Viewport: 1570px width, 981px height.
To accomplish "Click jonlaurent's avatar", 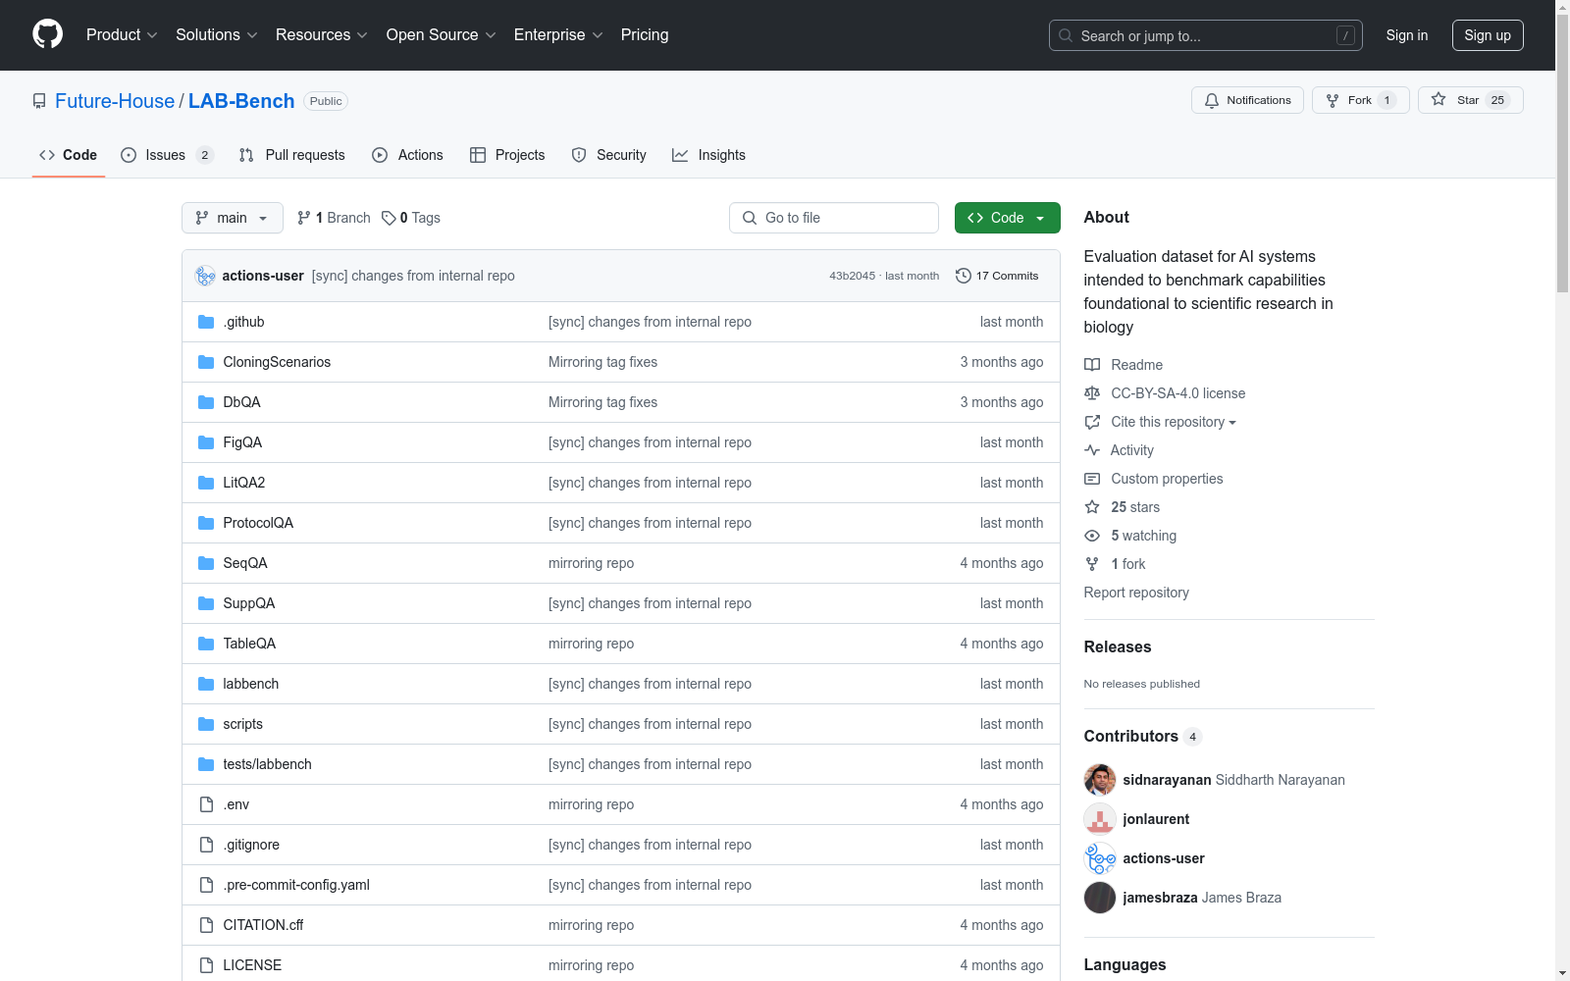I will [1100, 819].
